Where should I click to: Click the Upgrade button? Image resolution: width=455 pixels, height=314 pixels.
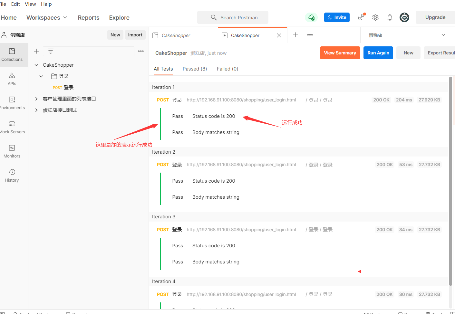(435, 17)
